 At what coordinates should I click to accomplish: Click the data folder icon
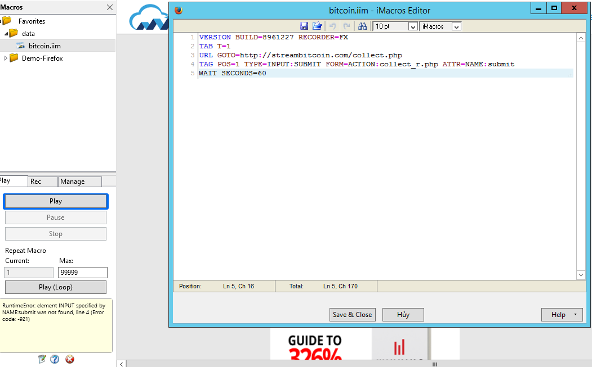[x=14, y=33]
